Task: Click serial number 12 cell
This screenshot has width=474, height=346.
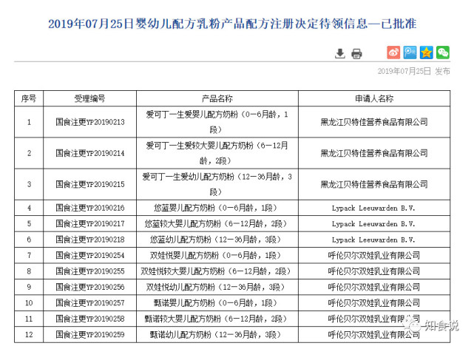Action: 29,334
